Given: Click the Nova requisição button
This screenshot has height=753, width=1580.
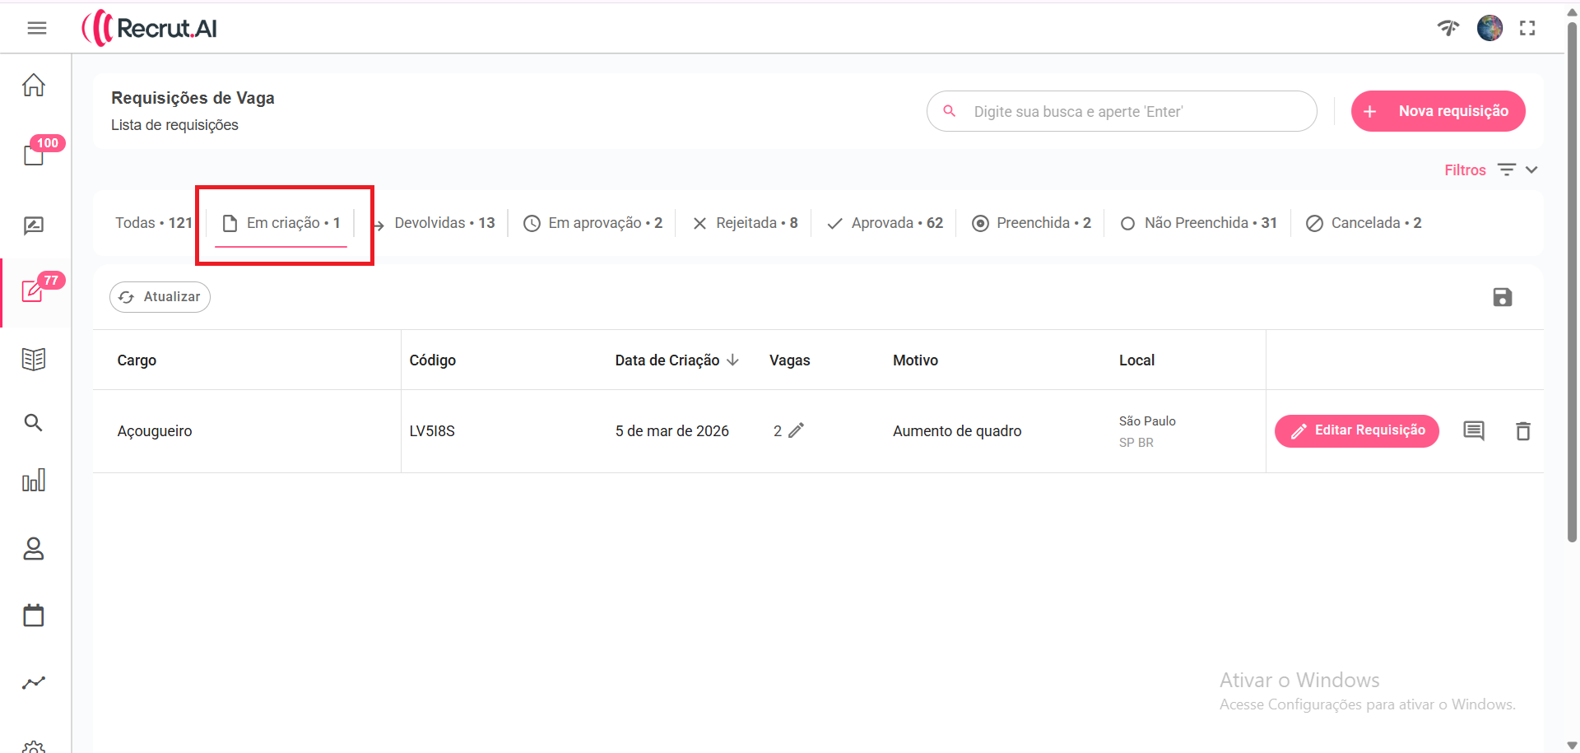Looking at the screenshot, I should click(x=1438, y=111).
